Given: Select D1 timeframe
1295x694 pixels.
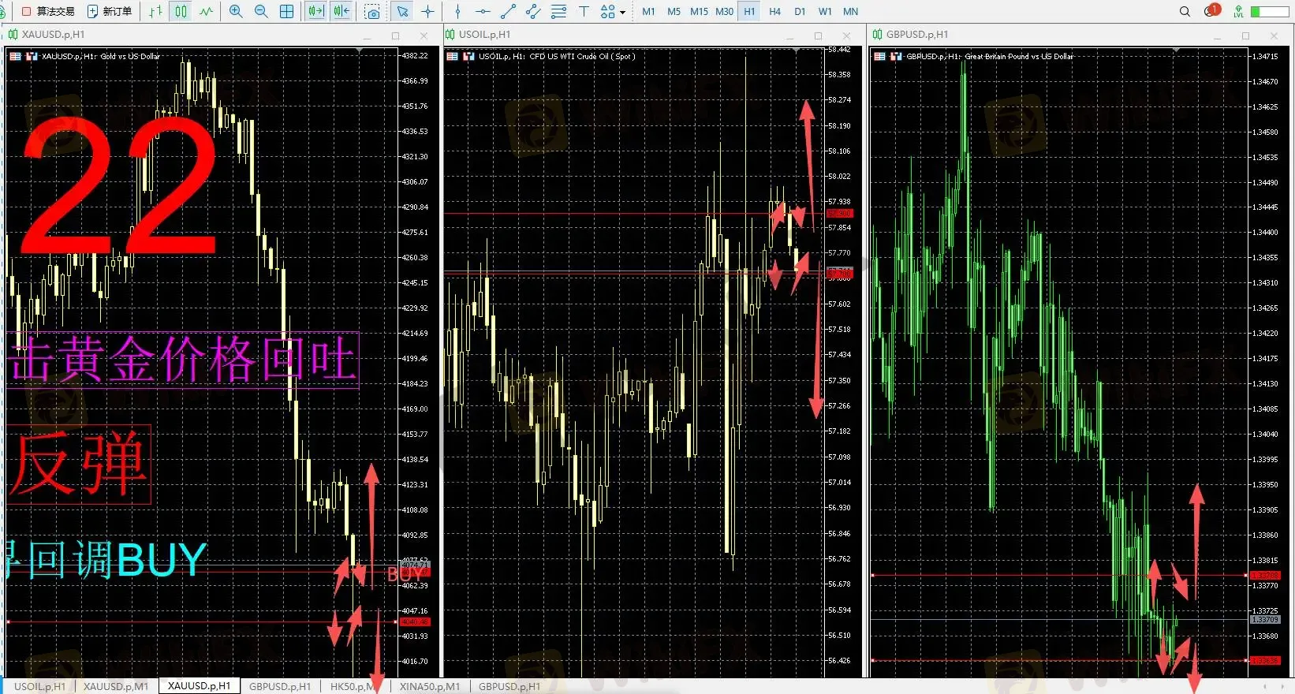Looking at the screenshot, I should pos(800,11).
